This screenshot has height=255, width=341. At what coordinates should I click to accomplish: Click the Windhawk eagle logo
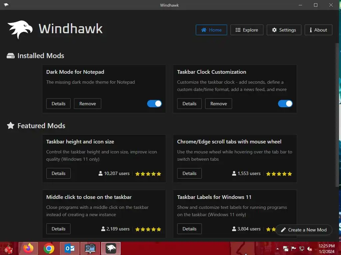tap(20, 29)
